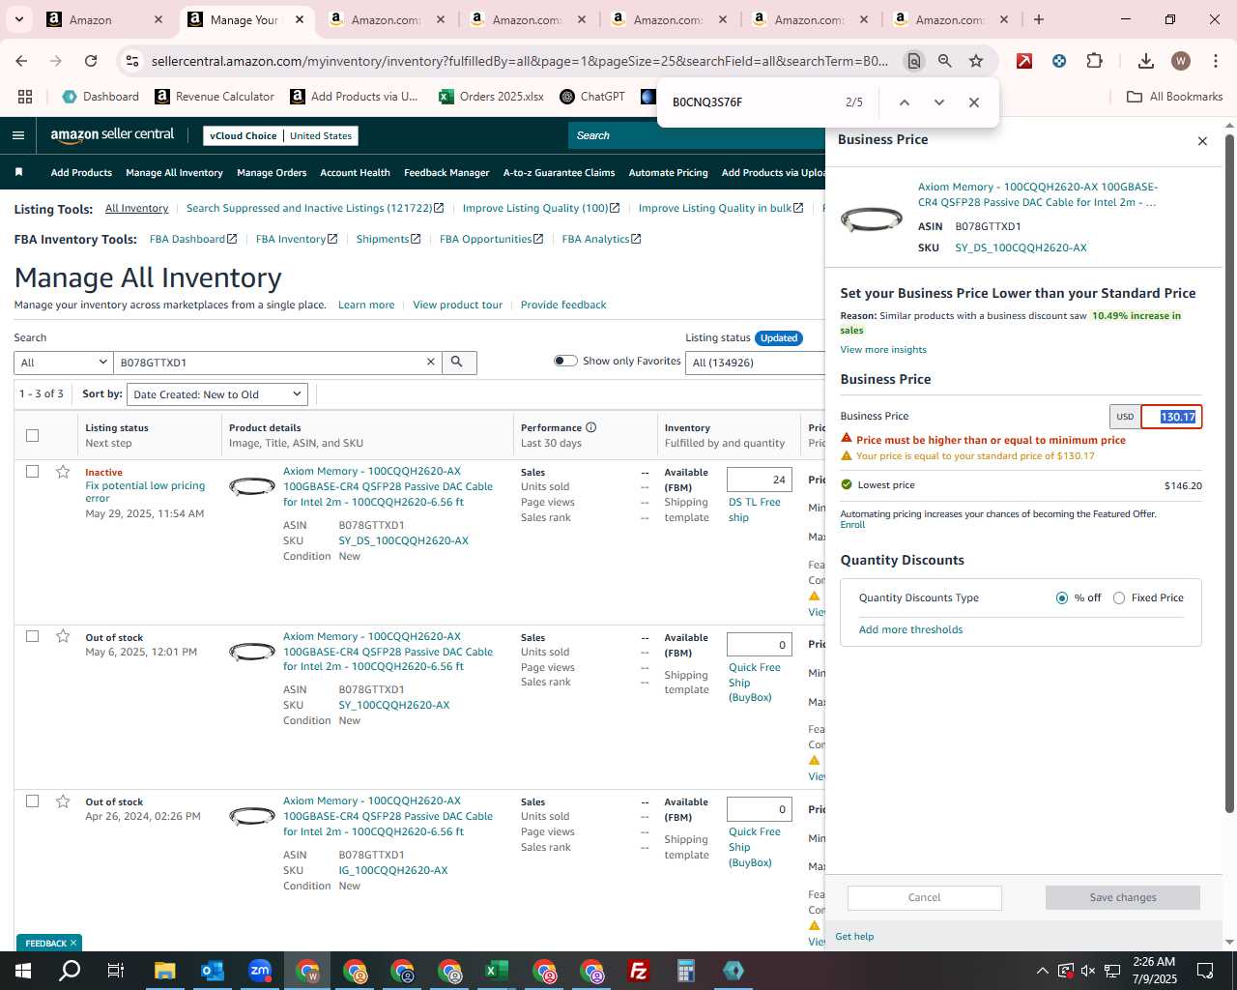Select the SY_100CQQH2620-AX row checkbox

pyautogui.click(x=32, y=636)
